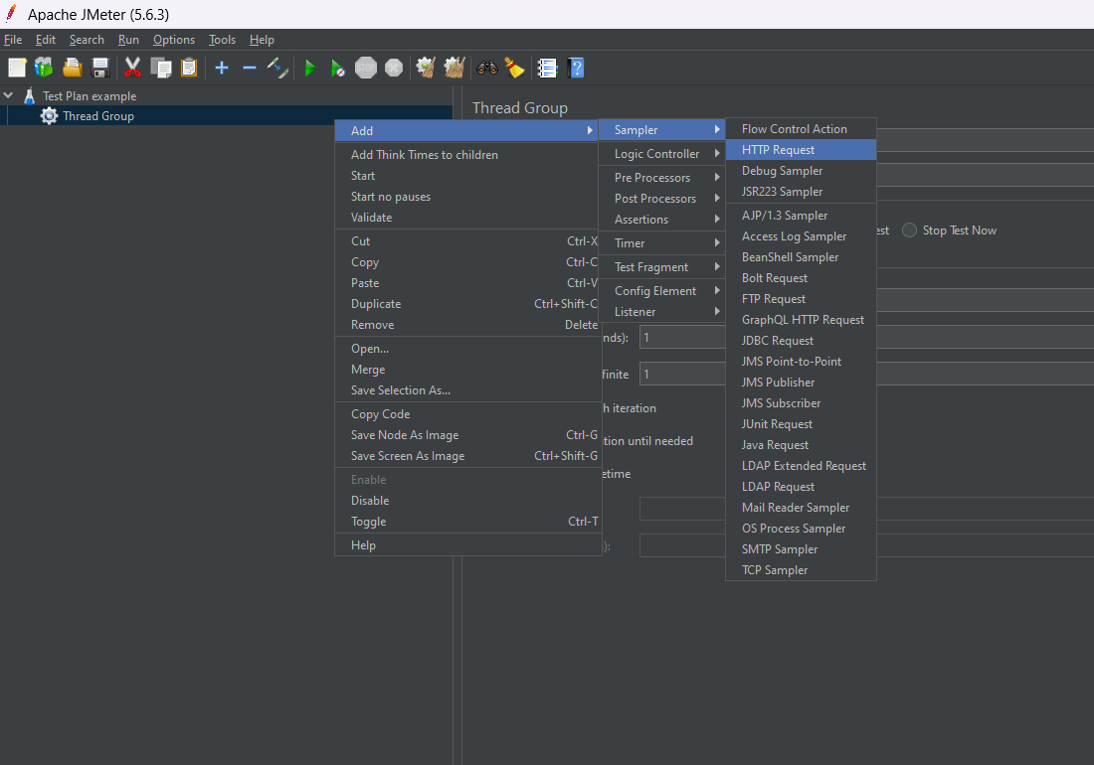Click the Expand All plus icon
The height and width of the screenshot is (765, 1094).
222,68
